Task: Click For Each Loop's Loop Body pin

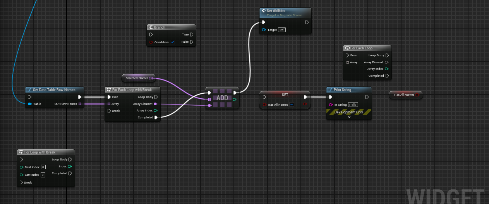Action: (x=387, y=55)
